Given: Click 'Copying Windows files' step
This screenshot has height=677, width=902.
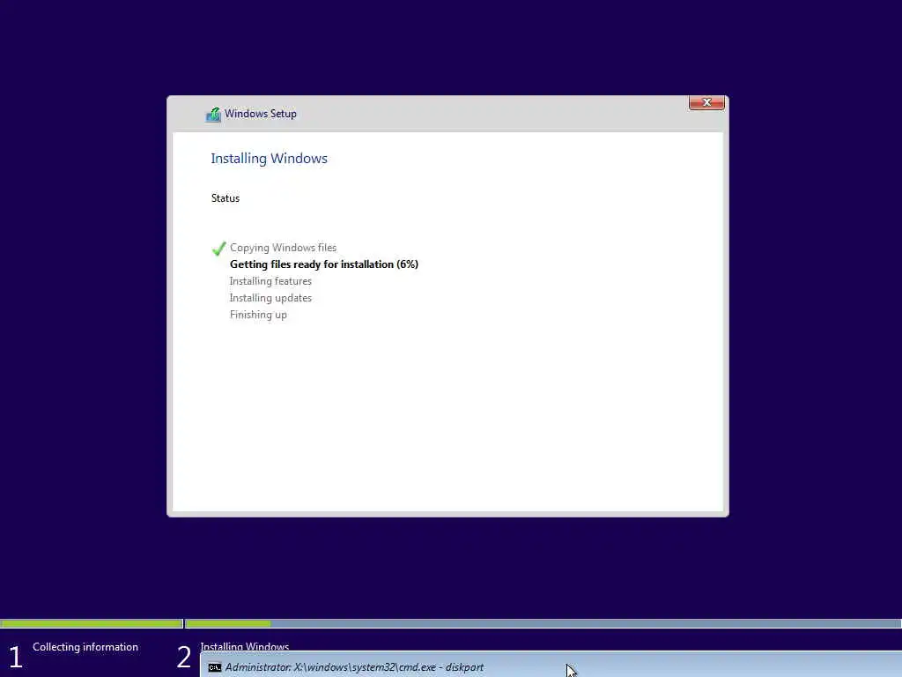Looking at the screenshot, I should pos(283,248).
